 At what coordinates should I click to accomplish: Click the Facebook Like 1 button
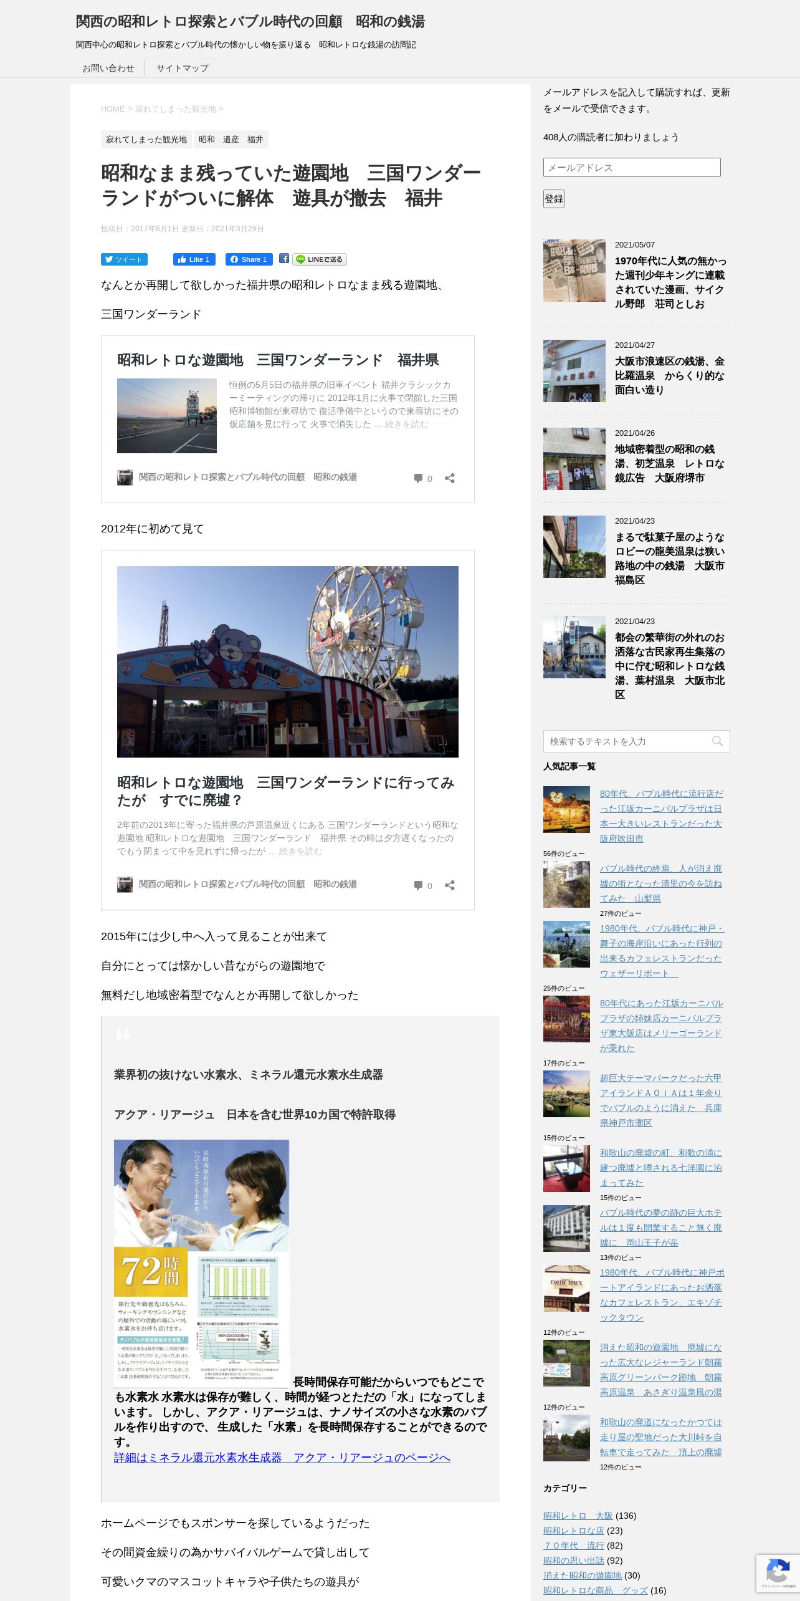point(194,259)
